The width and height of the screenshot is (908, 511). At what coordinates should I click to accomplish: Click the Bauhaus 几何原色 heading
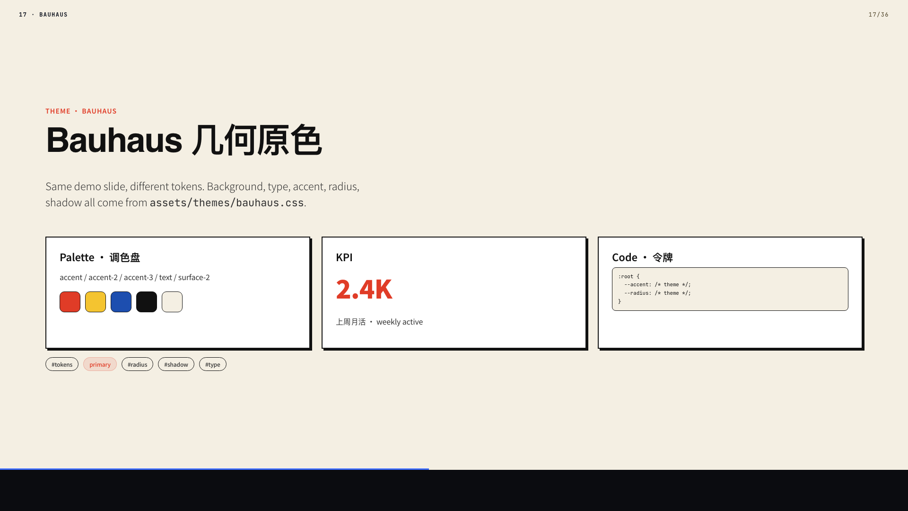pos(183,141)
